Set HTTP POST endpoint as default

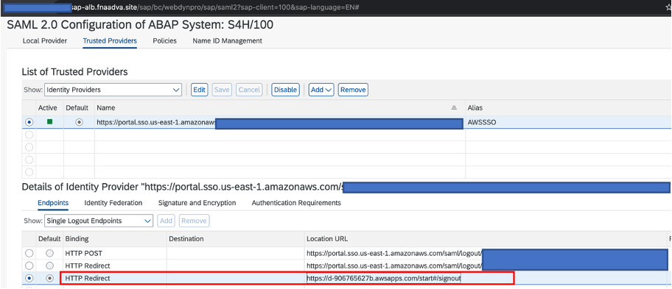(x=49, y=254)
